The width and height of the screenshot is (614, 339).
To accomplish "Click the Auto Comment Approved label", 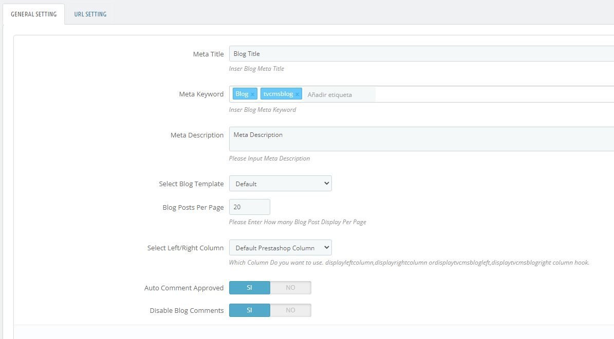I will pyautogui.click(x=184, y=288).
